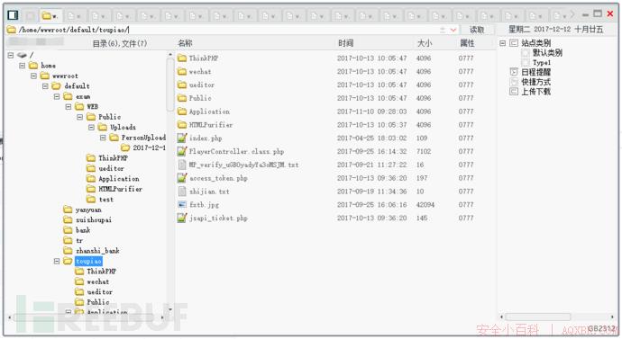
Task: Sort by the 时间 column header
Action: 345,43
